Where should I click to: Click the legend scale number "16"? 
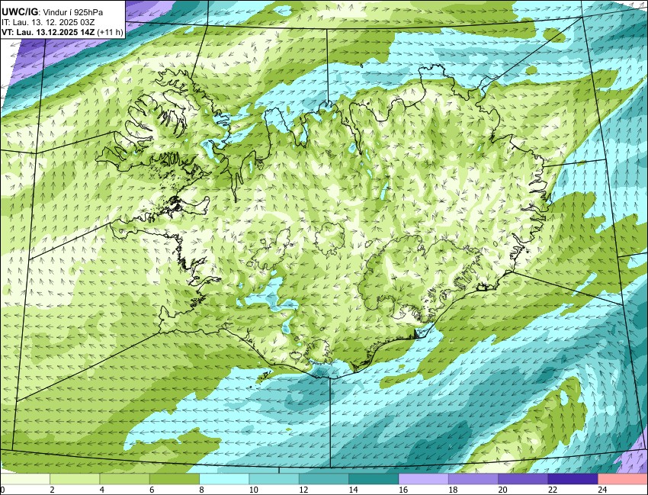point(403,490)
